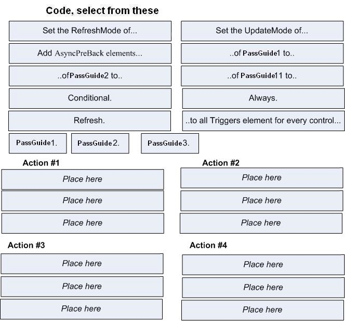Viewport: 345px width, 321px height.
Task: Click second 'Place here' slot under Action #4
Action: tap(263, 288)
